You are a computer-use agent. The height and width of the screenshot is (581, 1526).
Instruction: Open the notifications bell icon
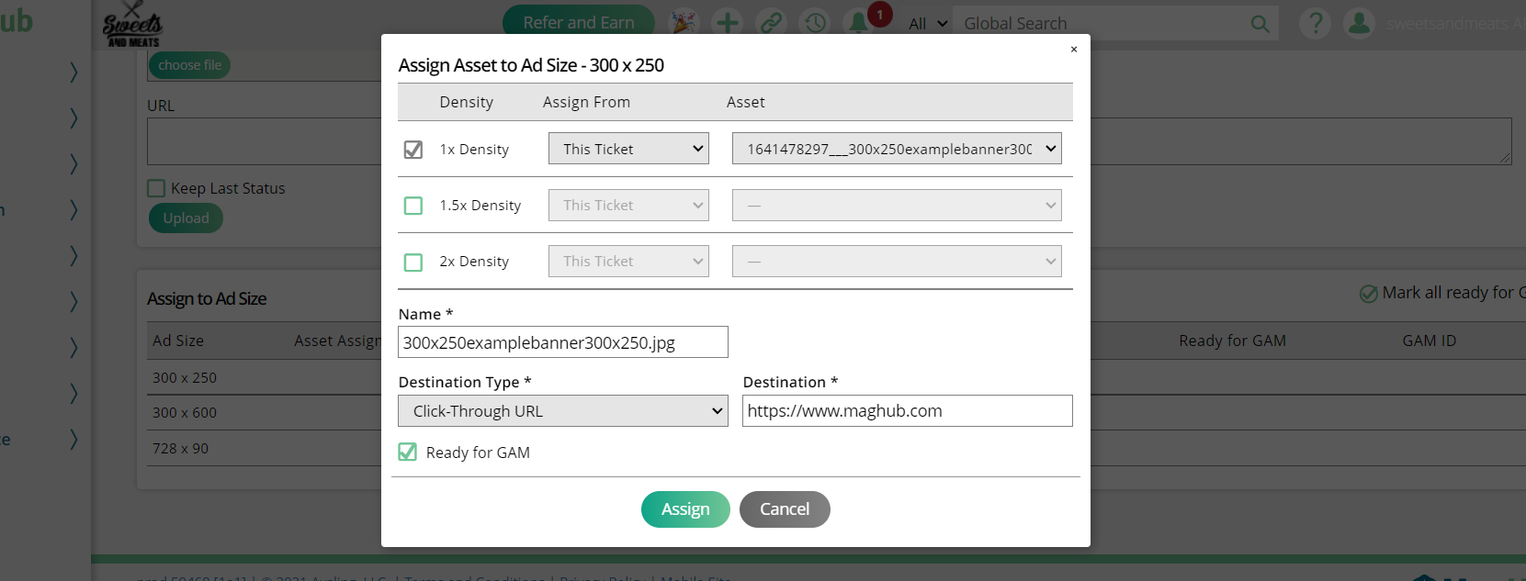click(859, 23)
